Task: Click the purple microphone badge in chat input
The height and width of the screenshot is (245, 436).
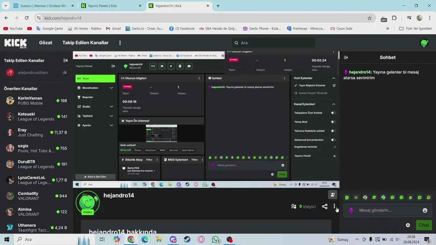Action: pos(351,210)
